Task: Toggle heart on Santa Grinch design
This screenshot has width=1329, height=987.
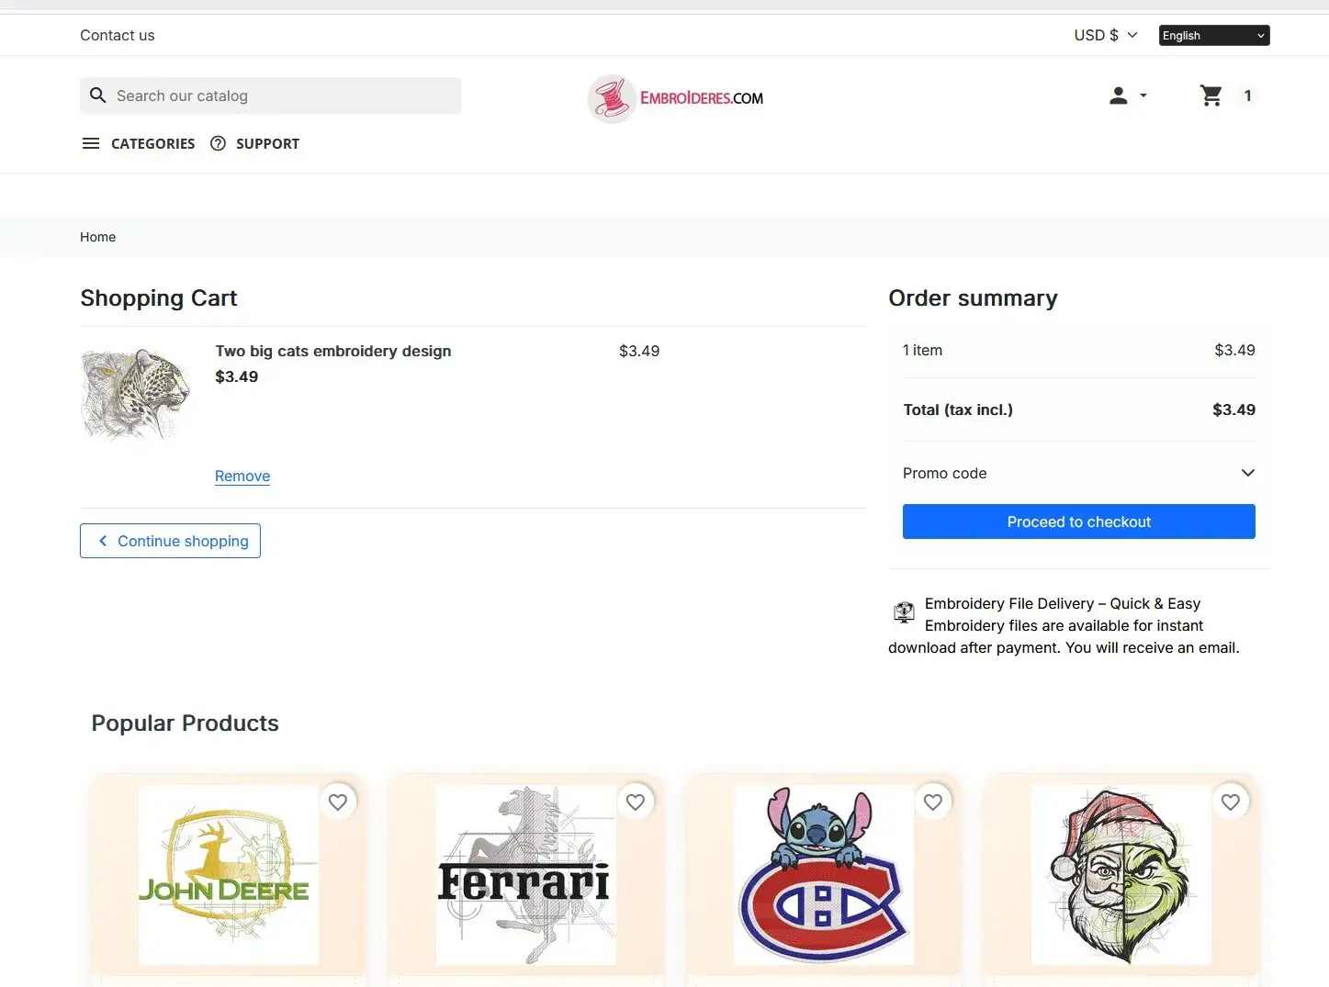Action: [x=1231, y=802]
